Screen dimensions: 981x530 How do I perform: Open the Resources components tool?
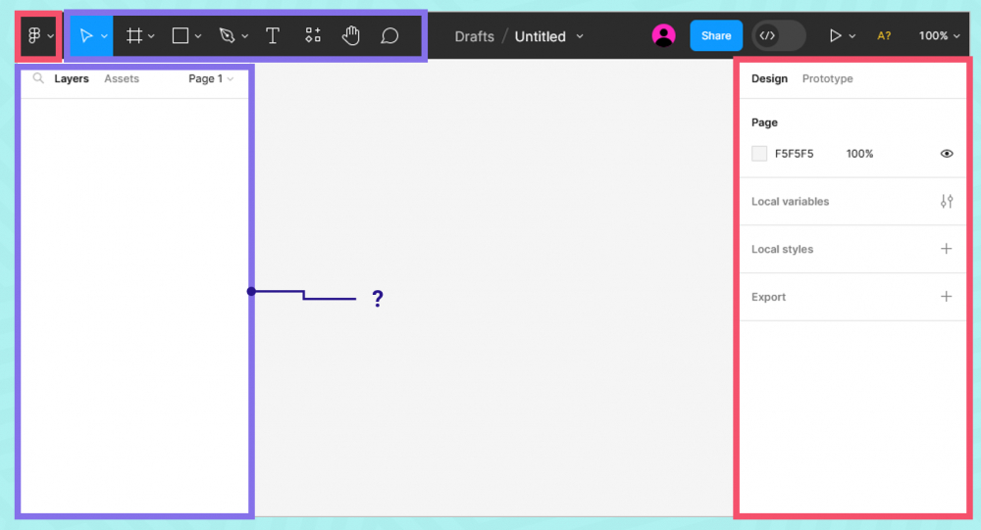[313, 36]
